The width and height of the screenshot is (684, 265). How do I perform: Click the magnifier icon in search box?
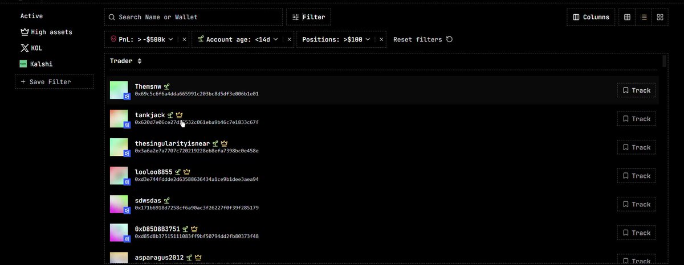(112, 17)
